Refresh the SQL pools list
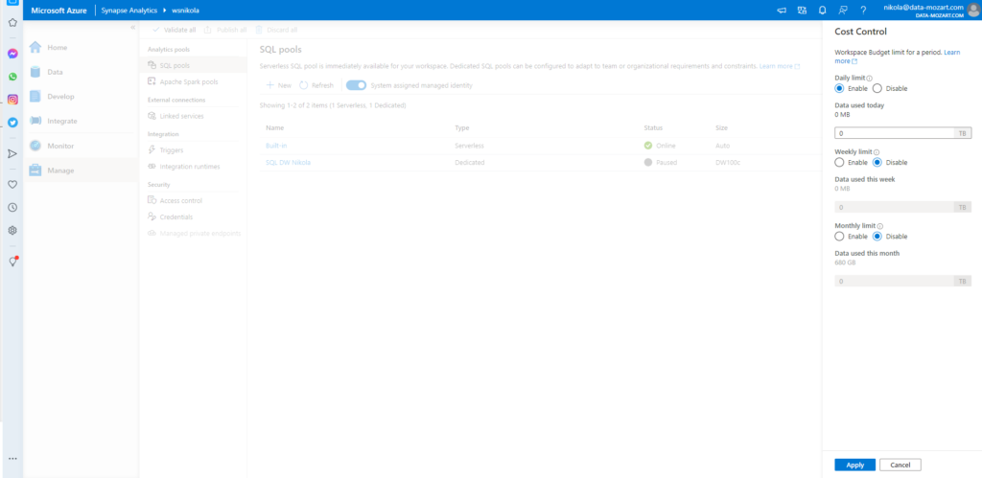The width and height of the screenshot is (982, 478). click(x=316, y=85)
